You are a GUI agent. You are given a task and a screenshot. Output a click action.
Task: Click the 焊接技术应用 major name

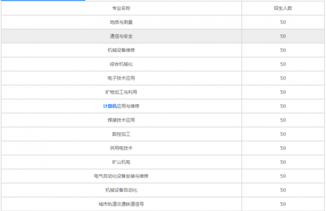point(121,120)
